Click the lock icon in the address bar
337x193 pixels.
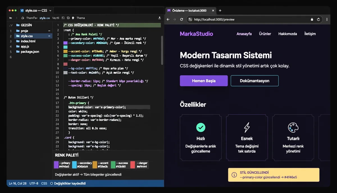click(312, 19)
